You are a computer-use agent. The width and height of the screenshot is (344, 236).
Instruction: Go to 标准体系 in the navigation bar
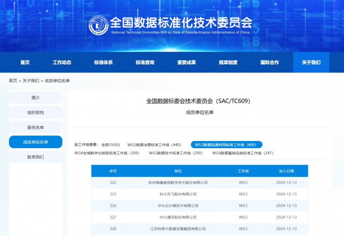tap(104, 62)
